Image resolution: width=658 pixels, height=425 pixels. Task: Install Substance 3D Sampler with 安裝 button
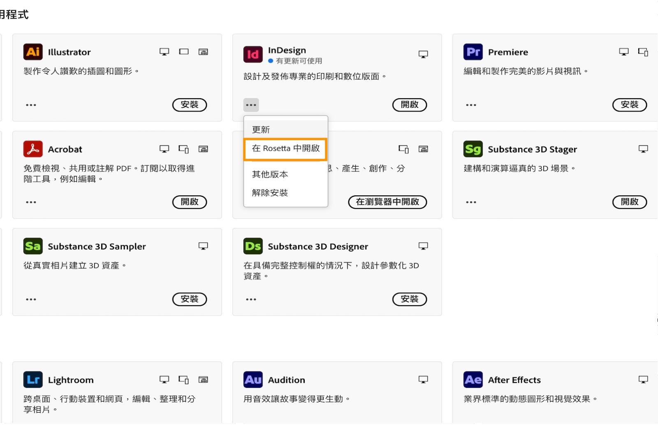(x=190, y=299)
